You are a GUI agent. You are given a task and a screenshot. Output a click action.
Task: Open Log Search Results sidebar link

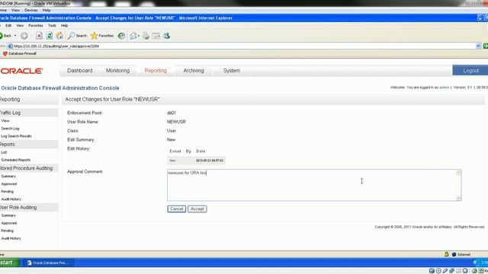16,136
